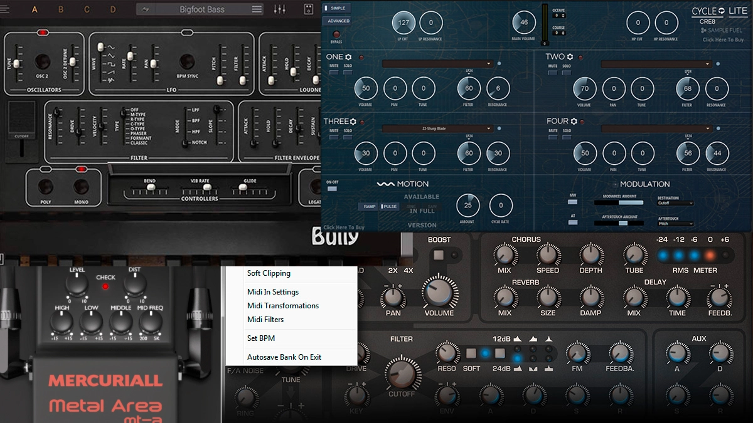Image resolution: width=753 pixels, height=423 pixels.
Task: Click the filter RESO knob
Action: 447,353
